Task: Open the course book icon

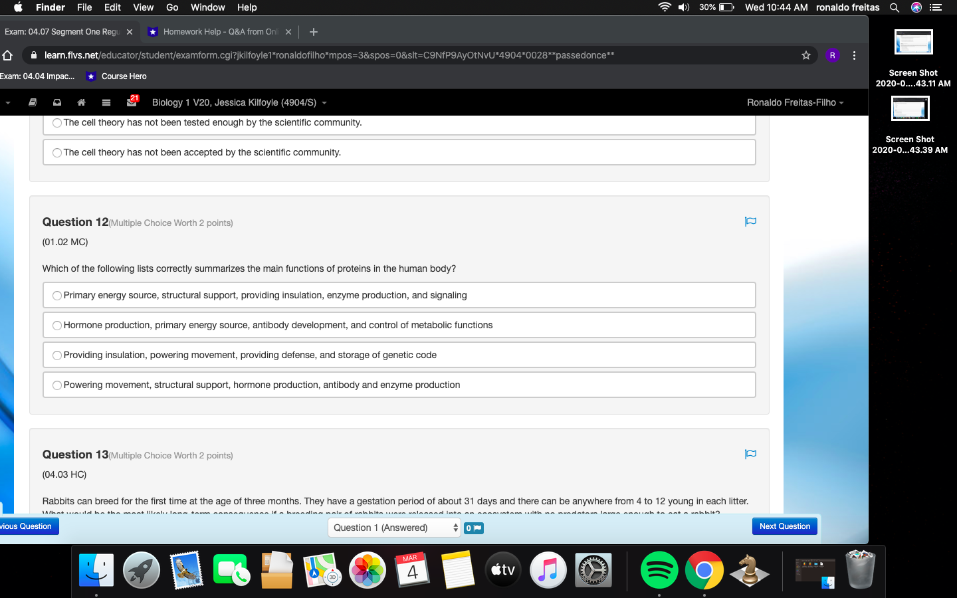Action: [33, 102]
